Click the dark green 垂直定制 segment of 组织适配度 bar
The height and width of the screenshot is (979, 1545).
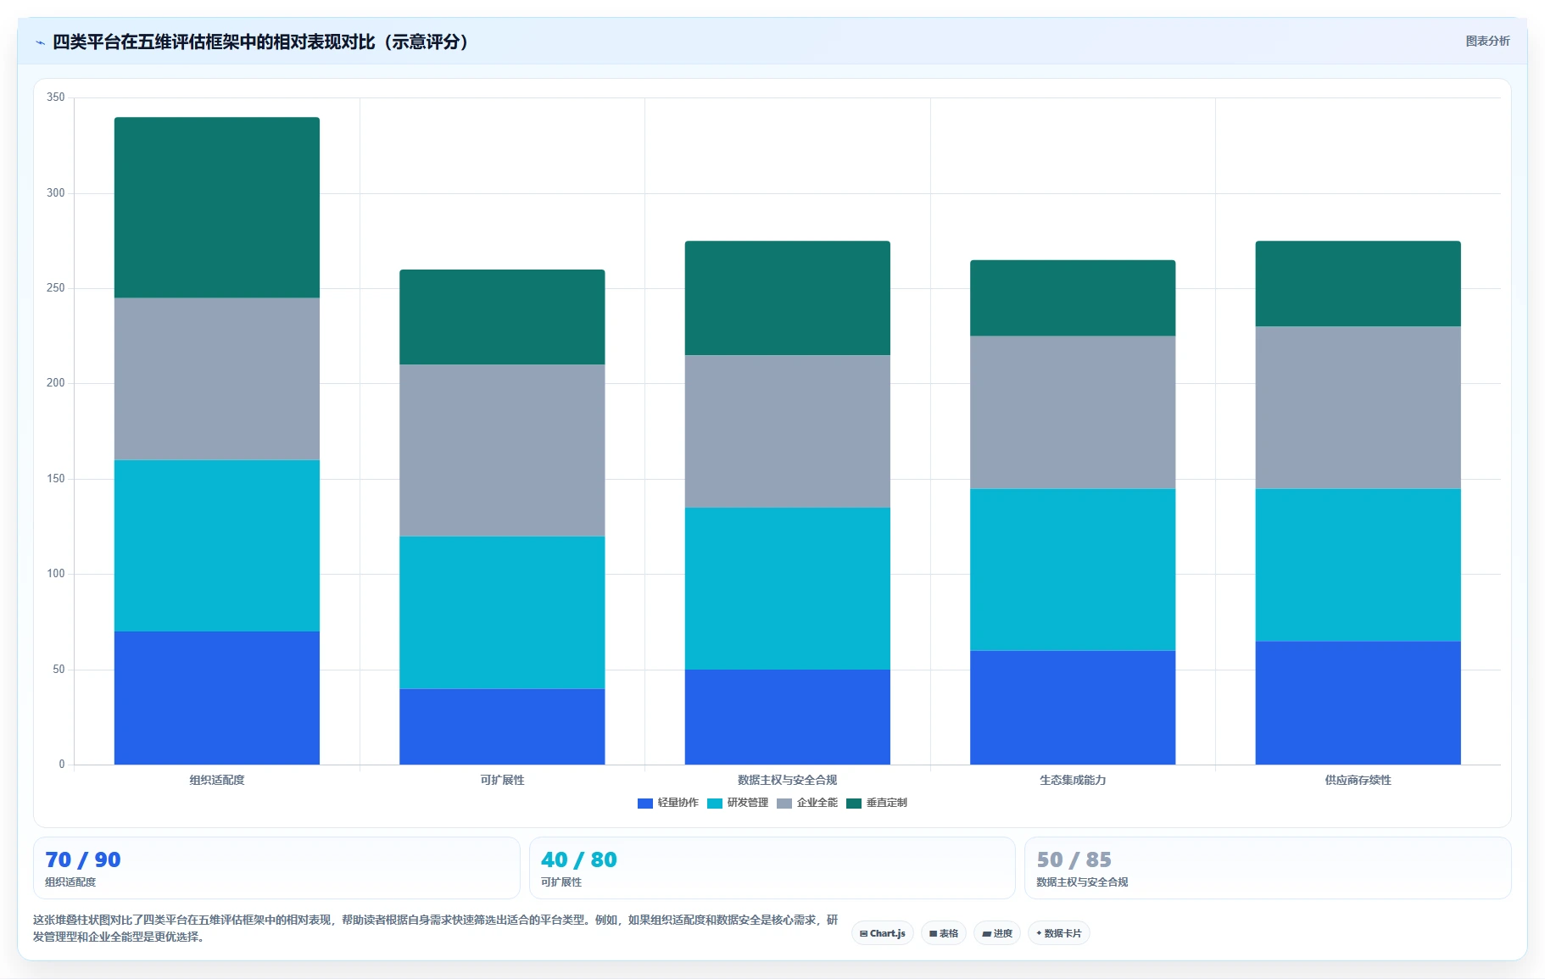coord(217,208)
